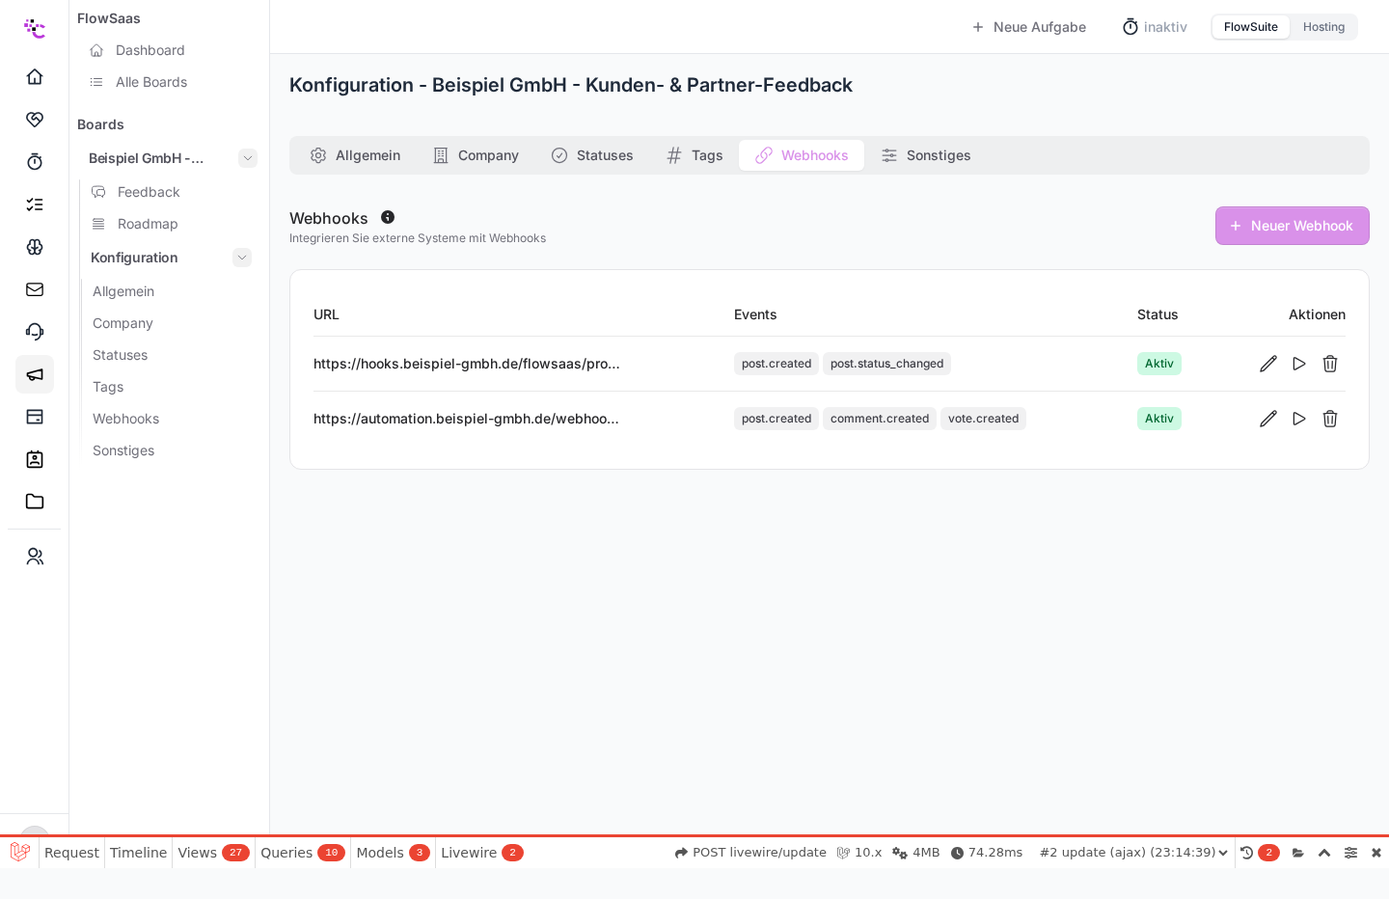
Task: Click the contact badge icon in the rail
Action: point(35,459)
